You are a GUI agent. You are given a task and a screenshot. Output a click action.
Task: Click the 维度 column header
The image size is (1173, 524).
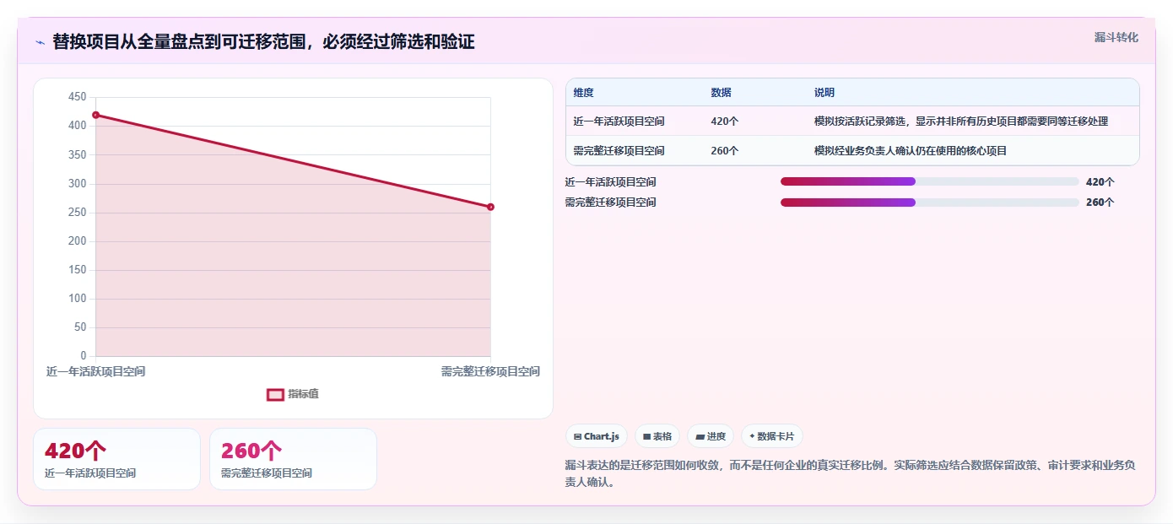pyautogui.click(x=584, y=93)
